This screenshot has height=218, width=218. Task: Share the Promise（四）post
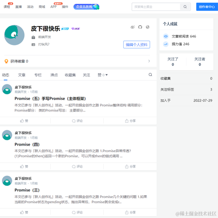pyautogui.click(x=130, y=166)
